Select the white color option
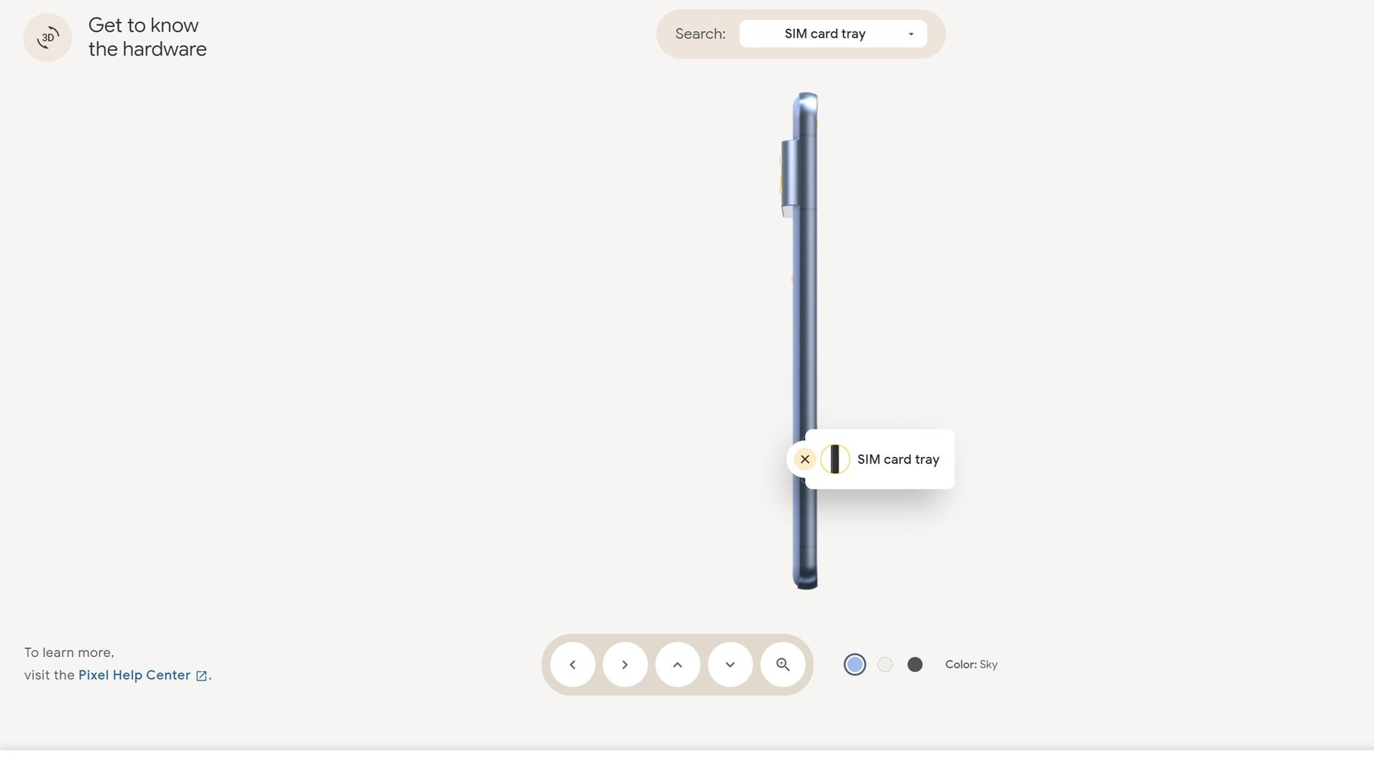 coord(885,665)
